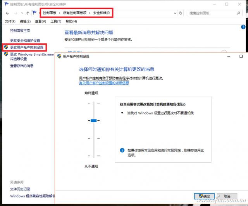Select 控制面板 breadcrumb segment
Screen dimensions: 248x206
[50, 13]
